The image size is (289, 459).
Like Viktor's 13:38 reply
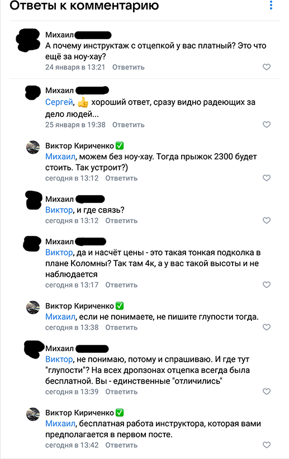(x=267, y=327)
